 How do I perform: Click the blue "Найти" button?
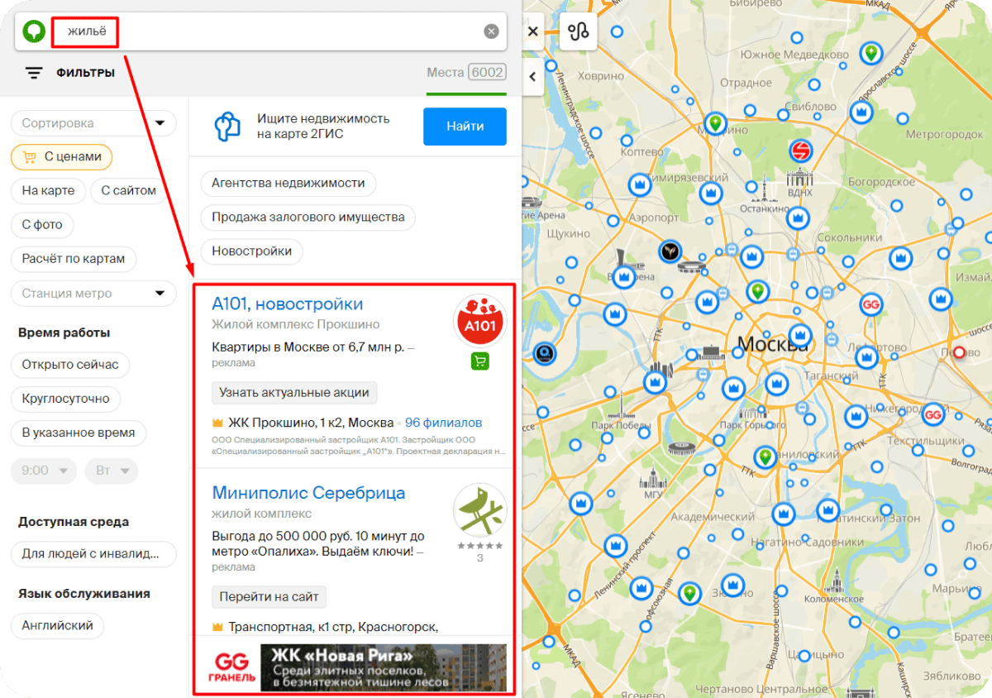tap(465, 127)
